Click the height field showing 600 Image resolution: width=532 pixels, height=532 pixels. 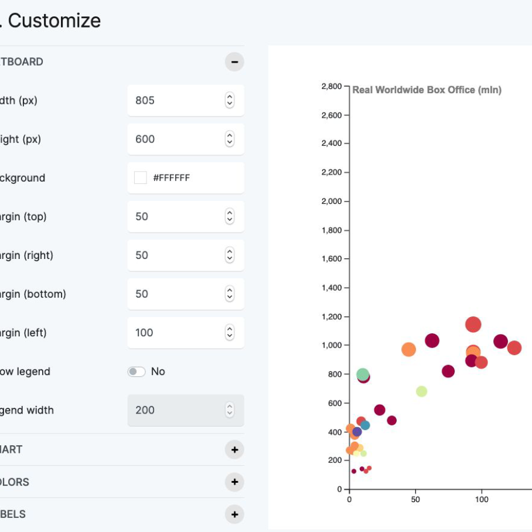point(176,139)
